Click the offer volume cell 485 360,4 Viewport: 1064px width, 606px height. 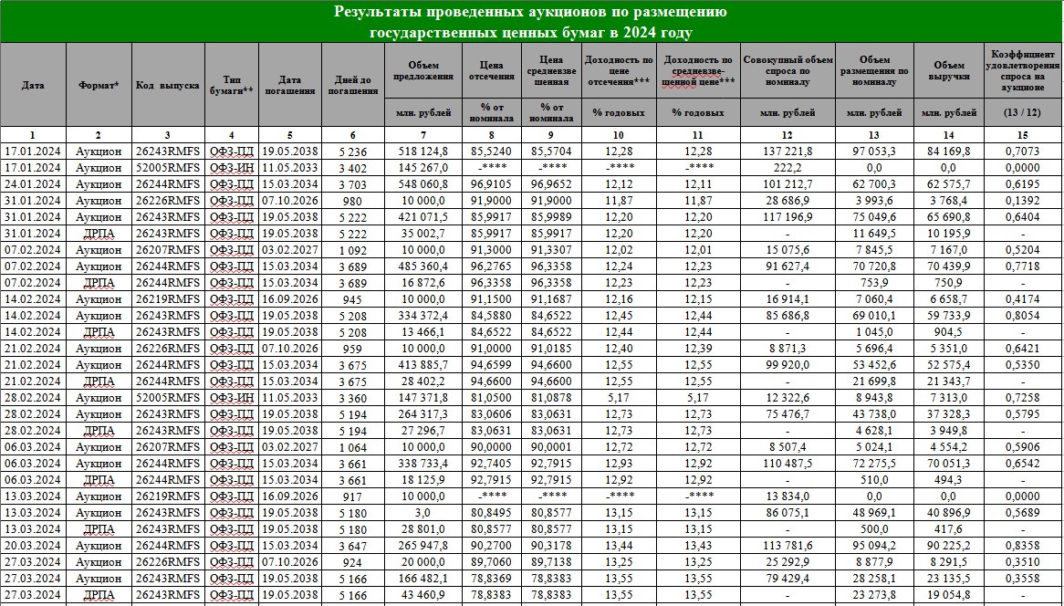423,266
